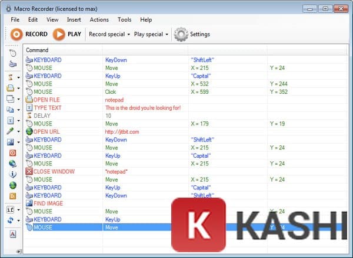This screenshot has width=353, height=258.
Task: Select the 'This is the droid' text cell
Action: pyautogui.click(x=143, y=108)
